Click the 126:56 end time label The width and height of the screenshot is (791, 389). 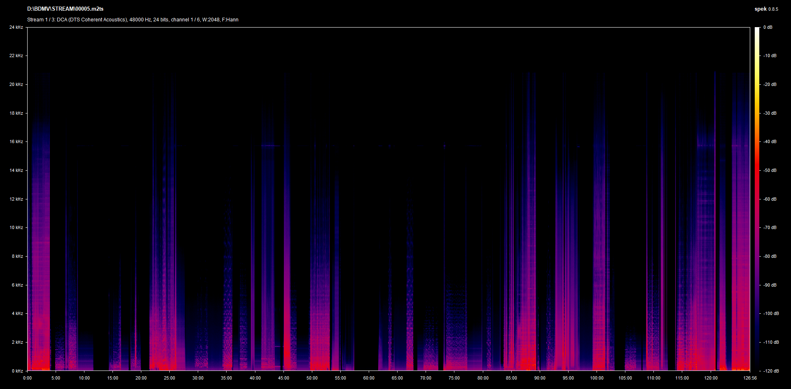coord(750,378)
